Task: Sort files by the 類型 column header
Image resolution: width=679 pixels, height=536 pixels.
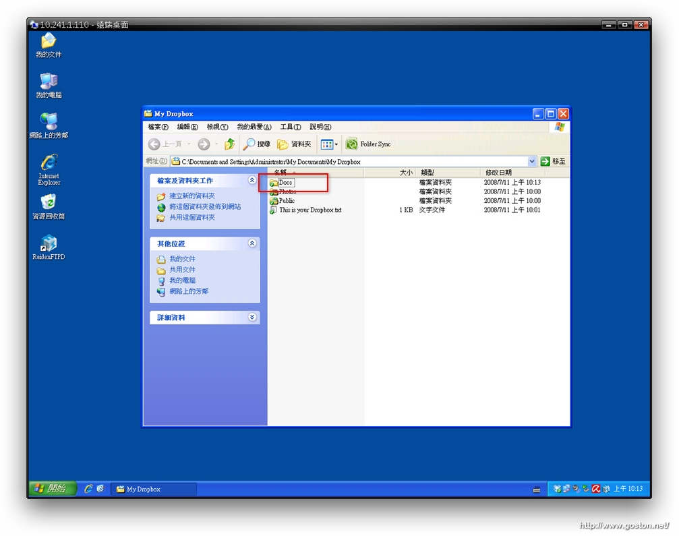Action: tap(448, 173)
